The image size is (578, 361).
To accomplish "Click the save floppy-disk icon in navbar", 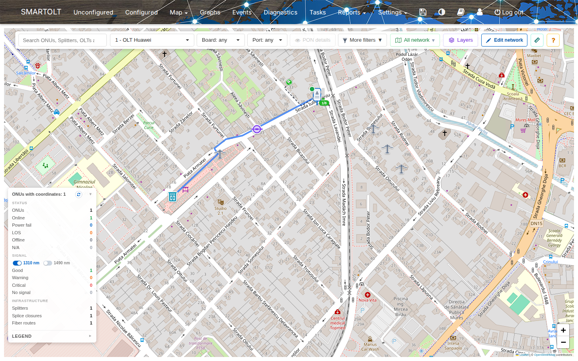I will pos(423,12).
